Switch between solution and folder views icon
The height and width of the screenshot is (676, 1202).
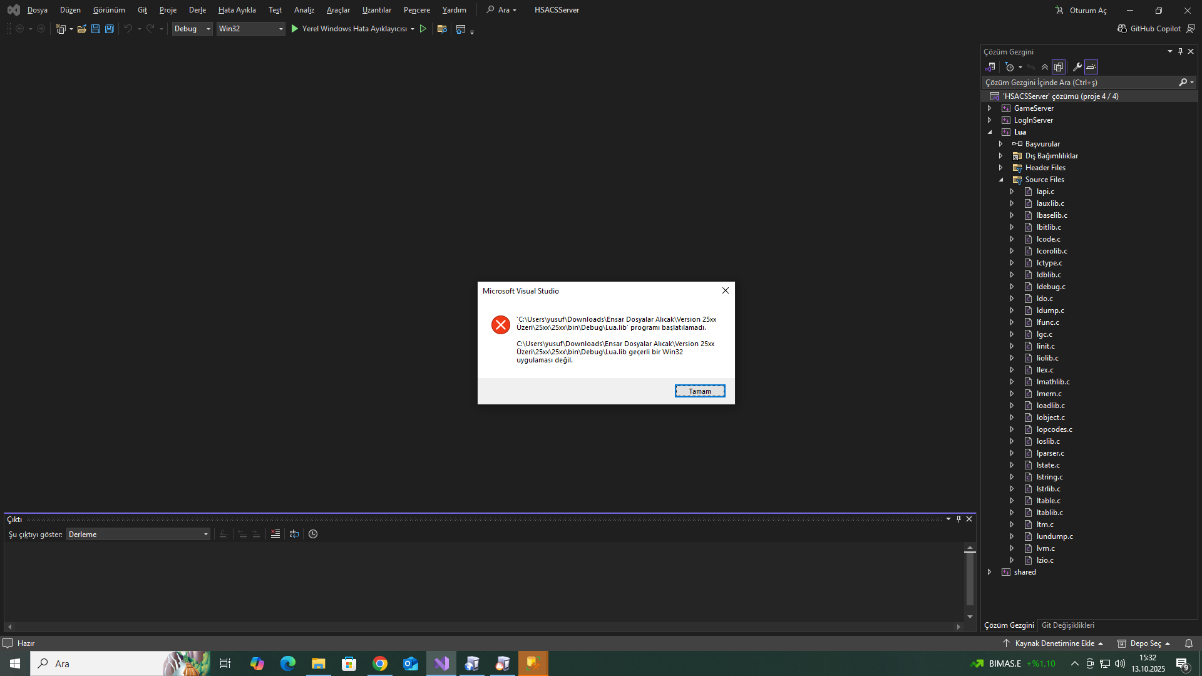point(990,67)
